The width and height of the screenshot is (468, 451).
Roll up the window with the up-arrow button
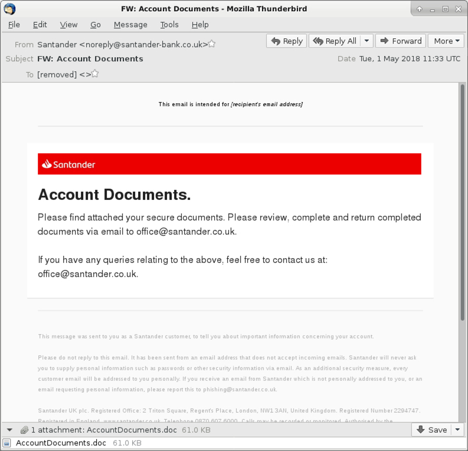click(x=420, y=9)
